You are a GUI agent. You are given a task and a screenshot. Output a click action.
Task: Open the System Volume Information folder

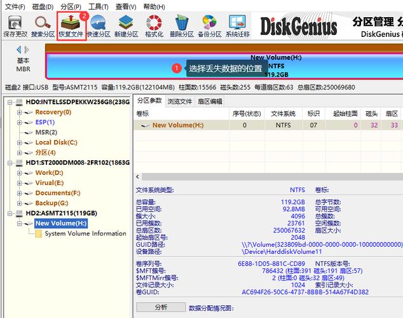[x=85, y=233]
